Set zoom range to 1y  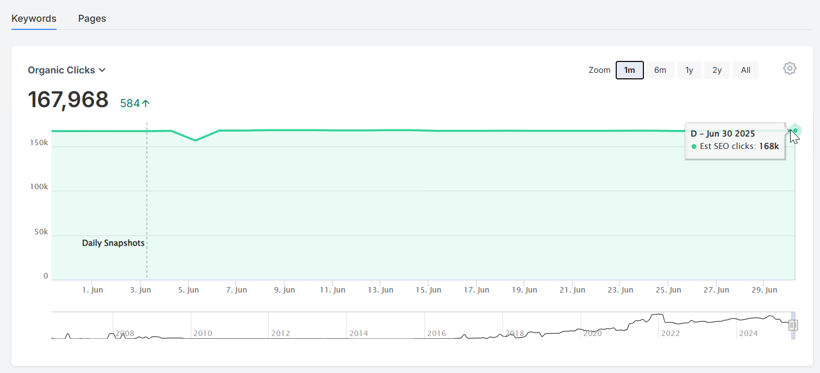click(689, 70)
